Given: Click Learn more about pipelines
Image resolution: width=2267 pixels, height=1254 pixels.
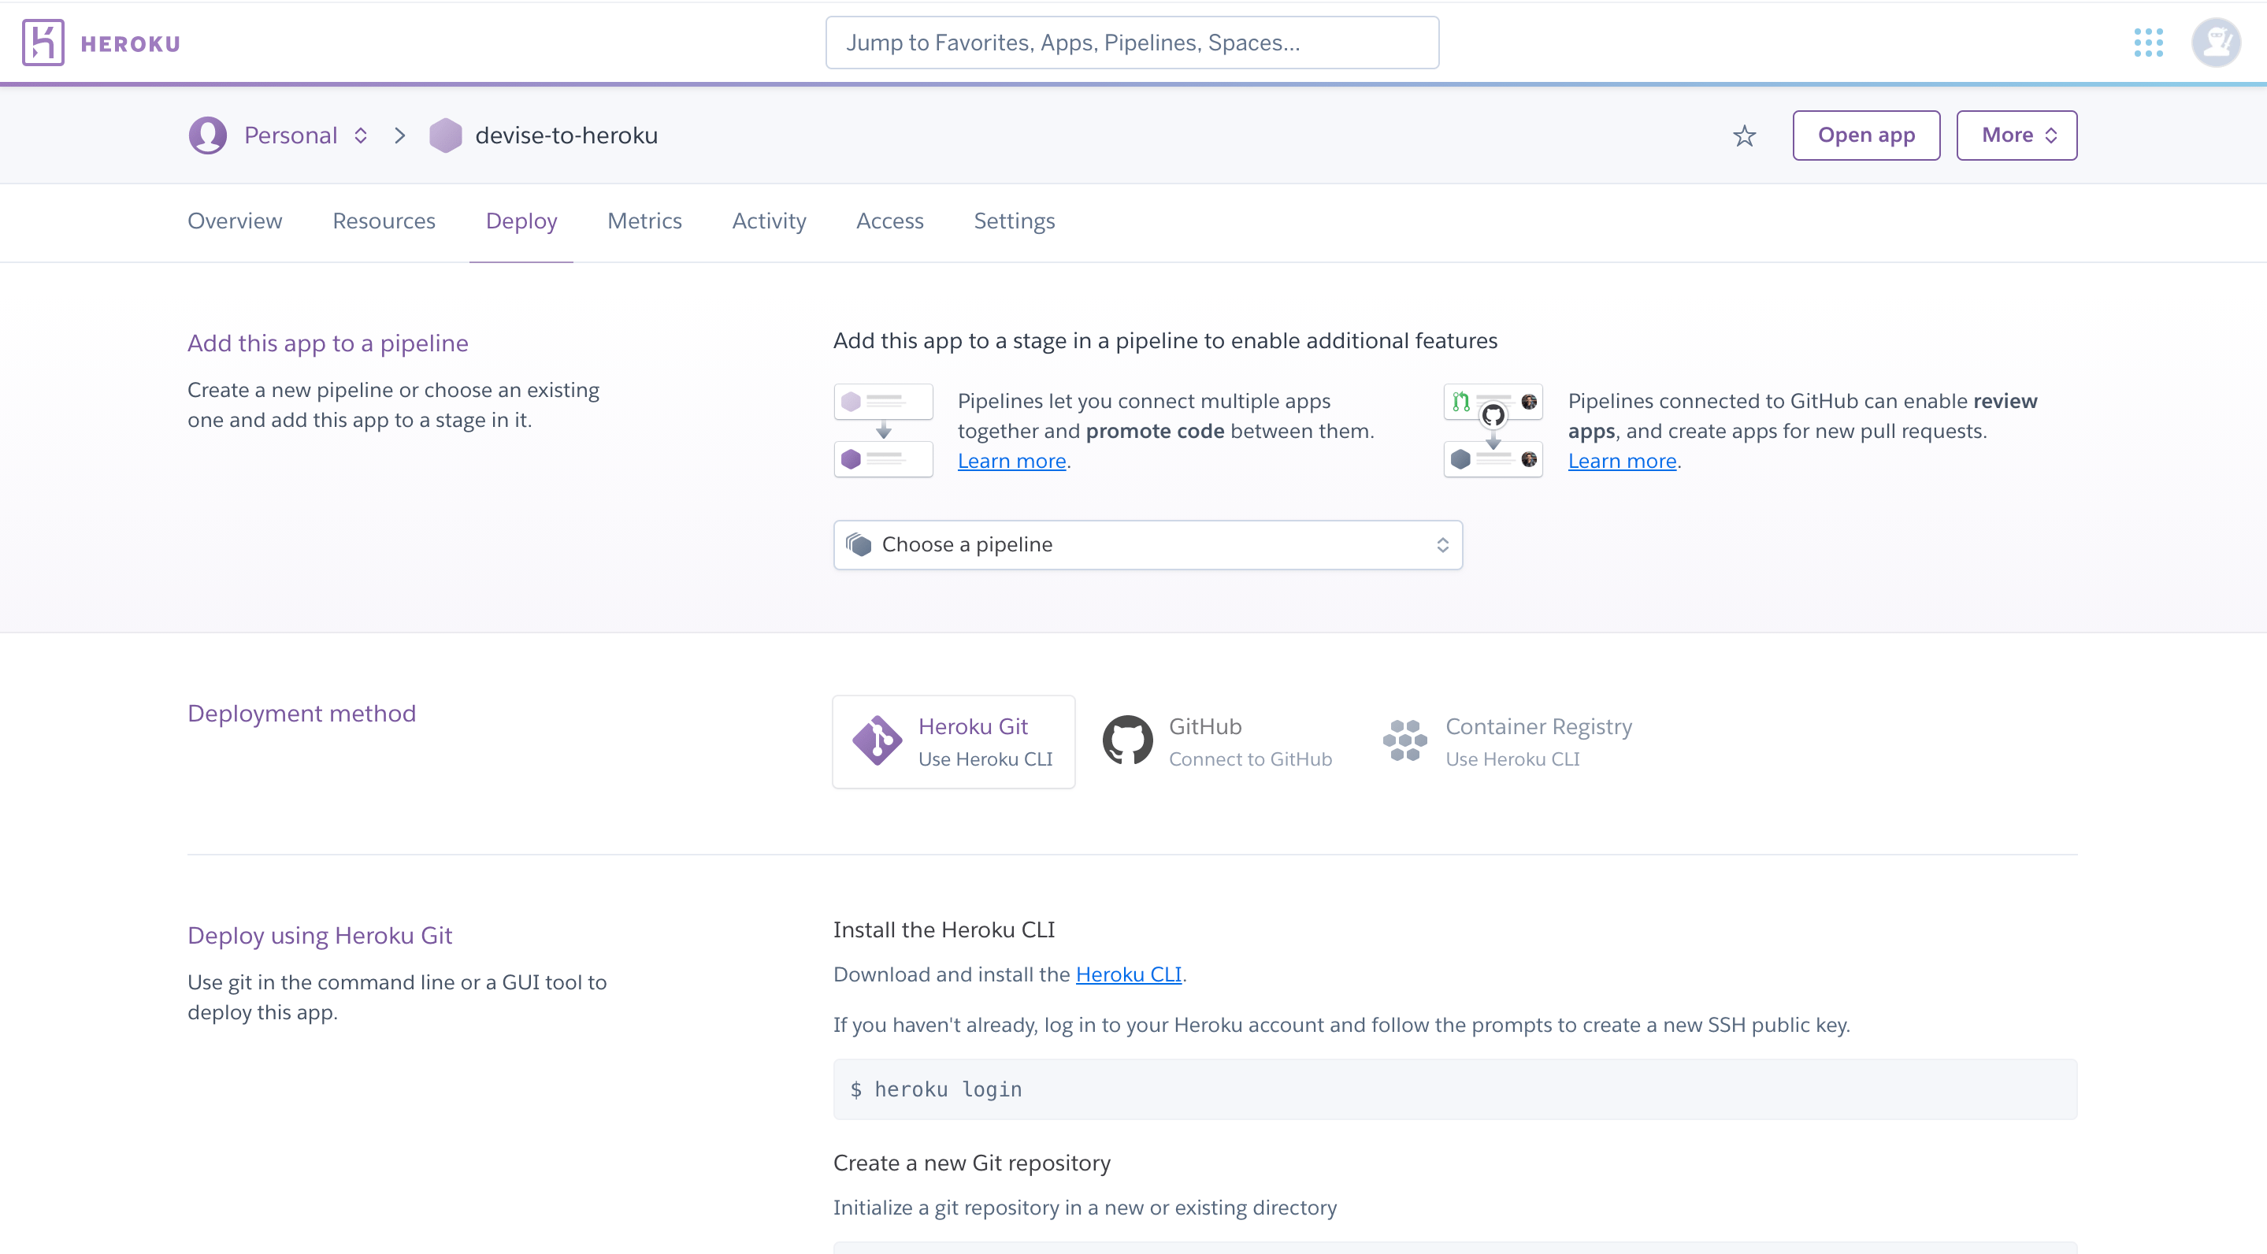Looking at the screenshot, I should 1011,460.
